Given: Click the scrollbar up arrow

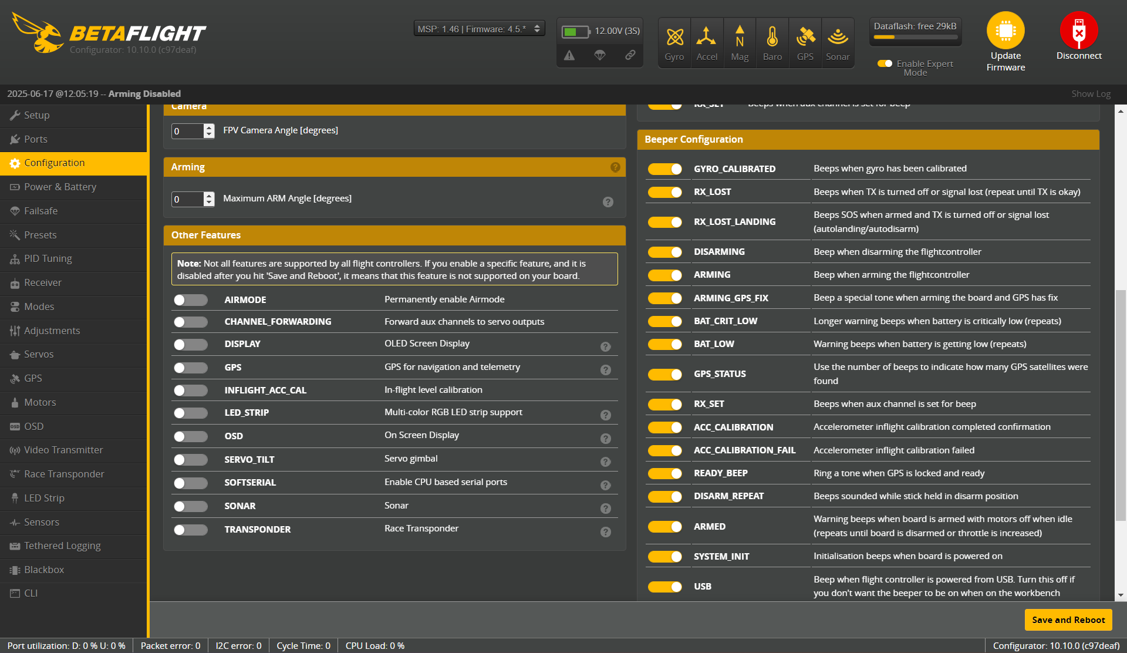Looking at the screenshot, I should click(1121, 110).
